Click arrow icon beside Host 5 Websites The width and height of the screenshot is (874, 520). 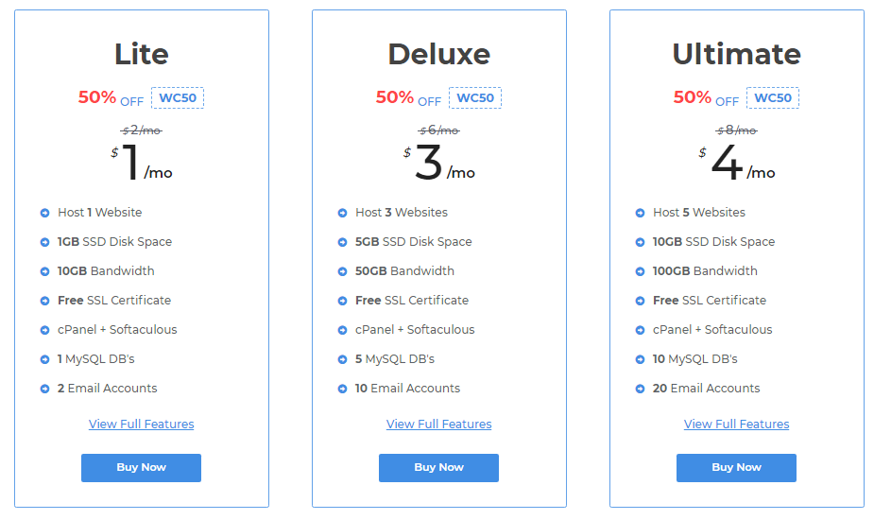tap(640, 213)
